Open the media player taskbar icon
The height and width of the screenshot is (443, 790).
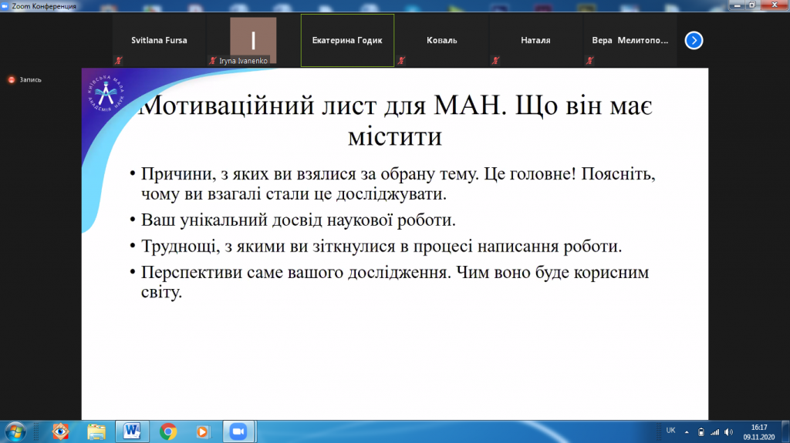coord(203,432)
